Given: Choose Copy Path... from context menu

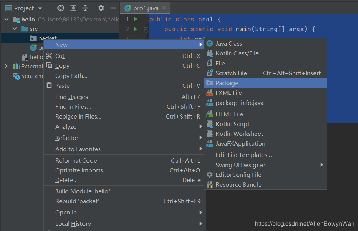Looking at the screenshot, I should (x=125, y=76).
